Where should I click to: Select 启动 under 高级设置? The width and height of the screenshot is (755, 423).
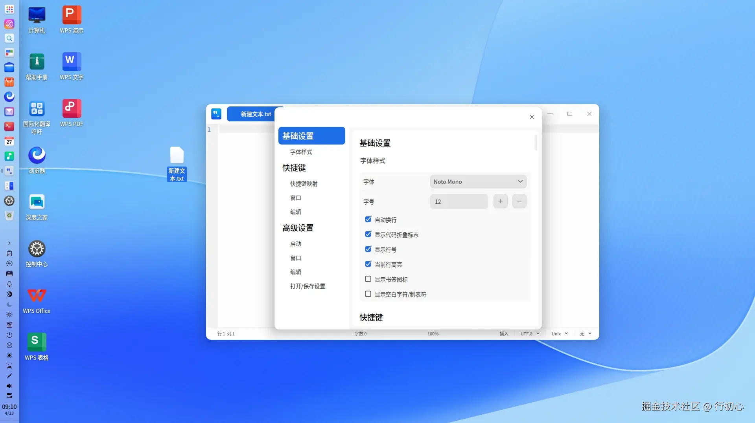point(296,244)
